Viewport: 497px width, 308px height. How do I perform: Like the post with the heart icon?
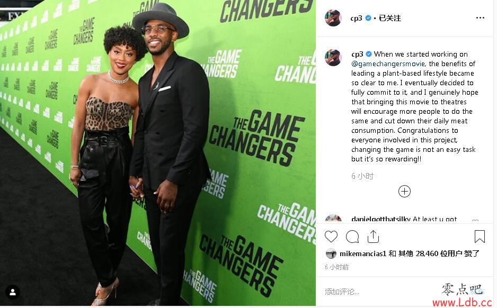pyautogui.click(x=331, y=237)
